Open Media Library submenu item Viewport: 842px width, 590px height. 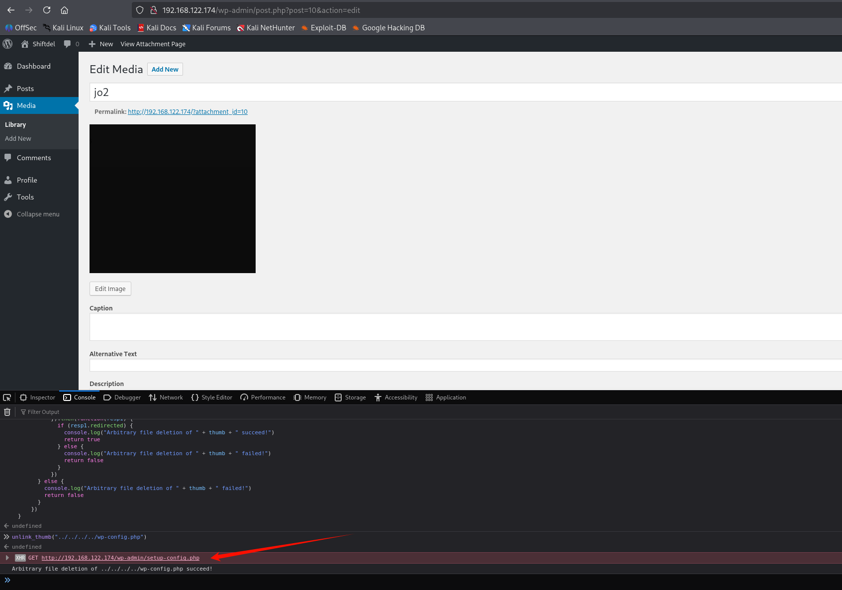tap(15, 124)
